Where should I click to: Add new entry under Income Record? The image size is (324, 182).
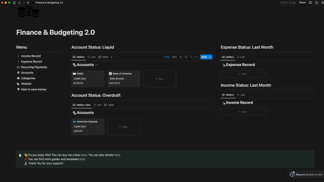pyautogui.click(x=243, y=112)
